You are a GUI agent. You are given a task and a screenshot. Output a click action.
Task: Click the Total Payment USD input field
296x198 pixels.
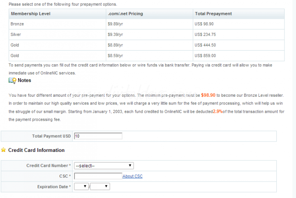[98, 136]
